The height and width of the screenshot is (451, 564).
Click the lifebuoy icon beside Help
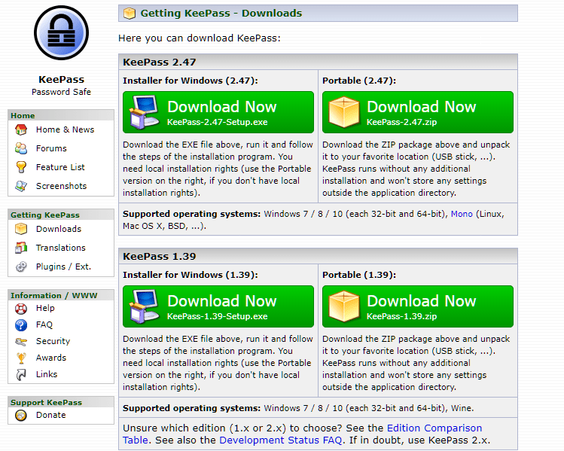coord(21,309)
